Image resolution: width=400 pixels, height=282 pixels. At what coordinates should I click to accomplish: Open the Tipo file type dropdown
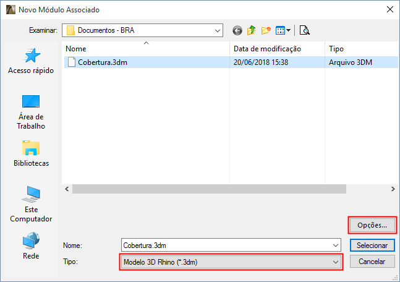pyautogui.click(x=231, y=262)
